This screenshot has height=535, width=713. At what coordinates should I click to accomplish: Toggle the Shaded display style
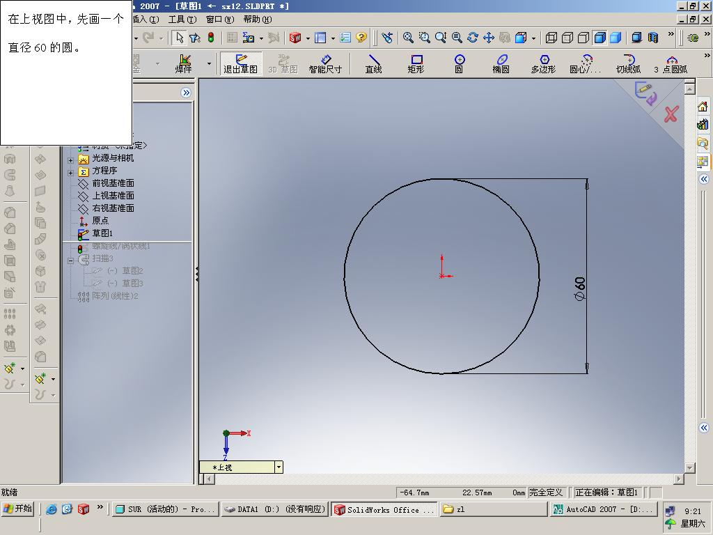click(616, 38)
